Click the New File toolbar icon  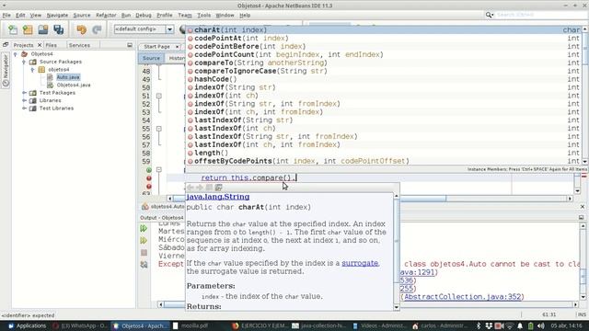tap(13, 29)
